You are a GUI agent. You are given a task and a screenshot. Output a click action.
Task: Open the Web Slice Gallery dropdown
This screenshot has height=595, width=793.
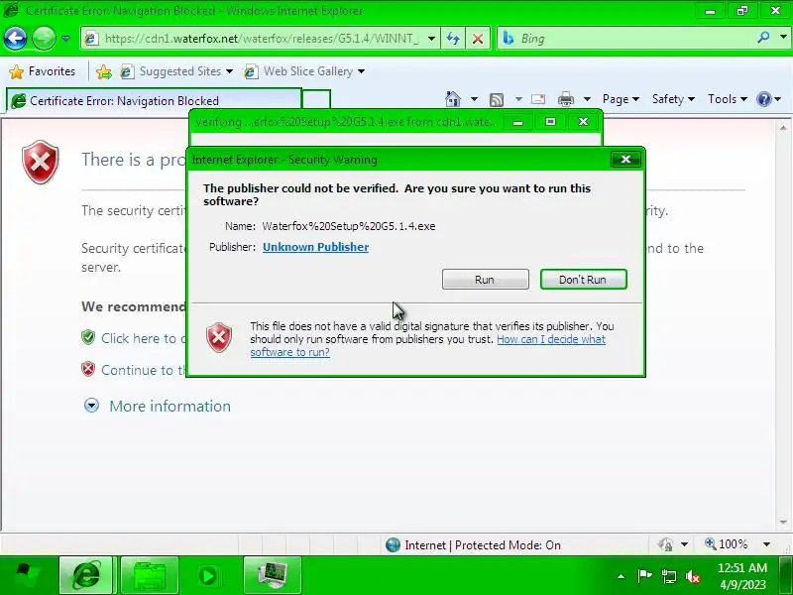pos(304,71)
